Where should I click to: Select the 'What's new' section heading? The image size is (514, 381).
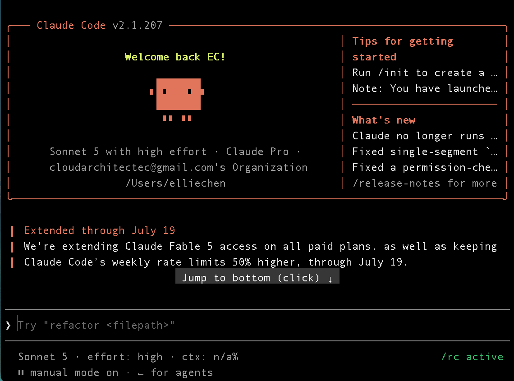click(x=384, y=120)
